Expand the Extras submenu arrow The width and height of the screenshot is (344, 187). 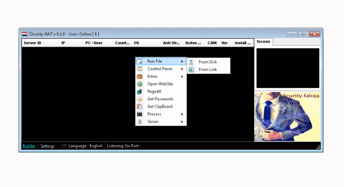[x=182, y=77]
